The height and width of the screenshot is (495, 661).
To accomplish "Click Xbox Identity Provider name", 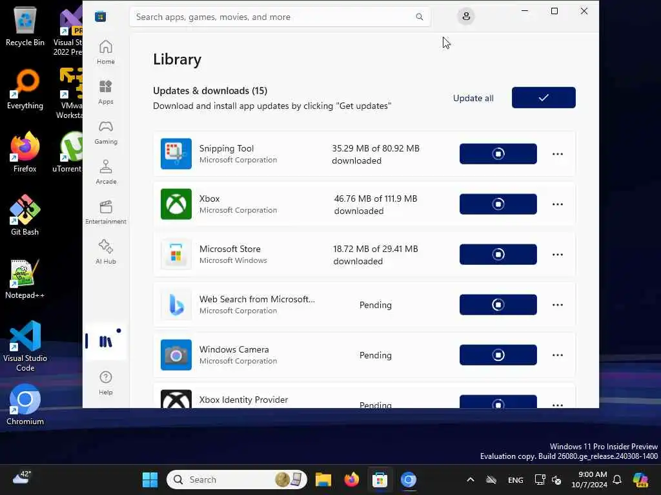I will pos(243,400).
